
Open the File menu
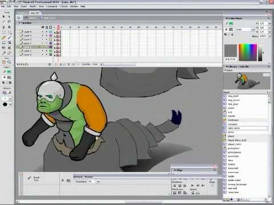[3, 6]
